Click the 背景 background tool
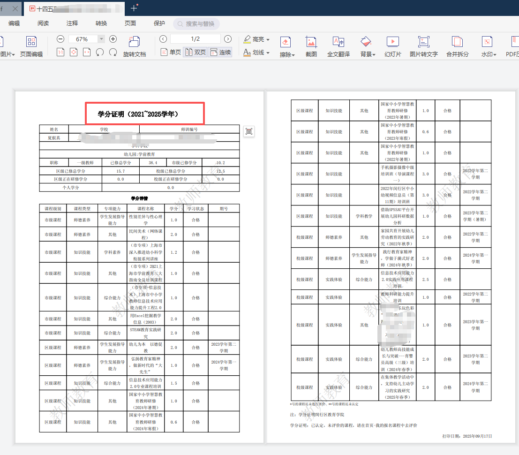The width and height of the screenshot is (519, 455). pyautogui.click(x=366, y=46)
